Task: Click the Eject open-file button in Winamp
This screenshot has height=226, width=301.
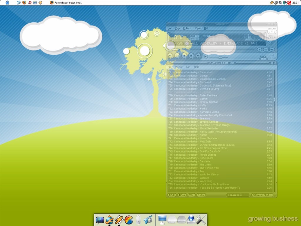Action: (259, 49)
